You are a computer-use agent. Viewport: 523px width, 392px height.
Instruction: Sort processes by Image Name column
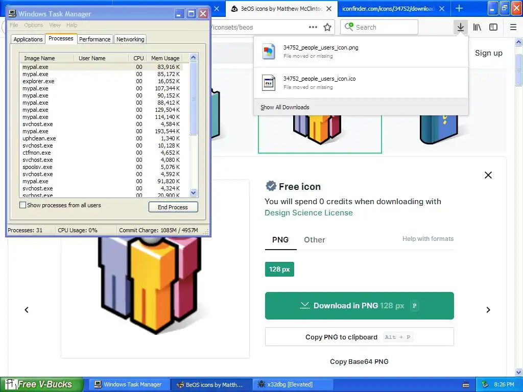click(x=46, y=58)
